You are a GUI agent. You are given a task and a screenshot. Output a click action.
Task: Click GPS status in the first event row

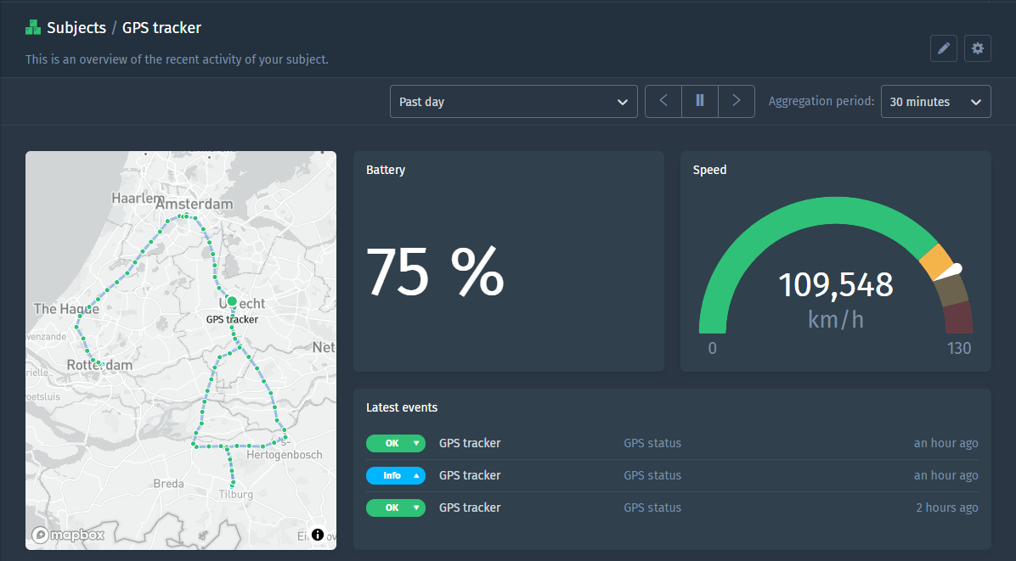652,443
